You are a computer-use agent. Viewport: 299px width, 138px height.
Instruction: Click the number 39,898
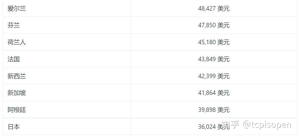click(x=207, y=110)
